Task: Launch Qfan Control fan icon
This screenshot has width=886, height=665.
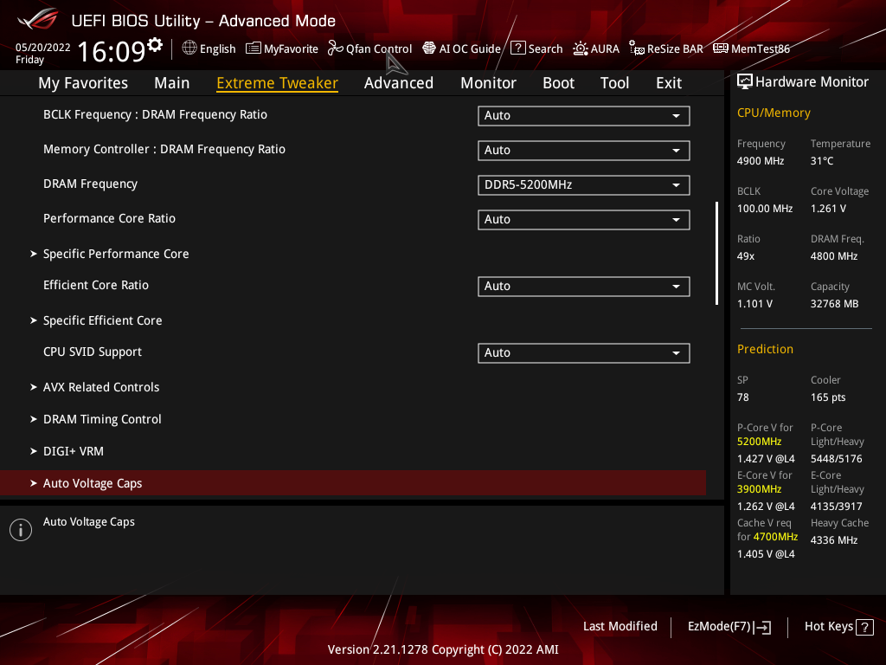Action: (x=335, y=48)
